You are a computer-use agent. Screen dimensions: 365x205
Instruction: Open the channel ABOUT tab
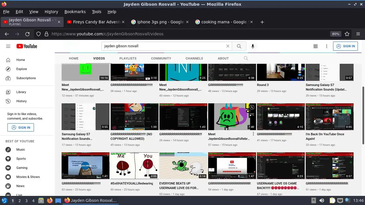pyautogui.click(x=223, y=58)
